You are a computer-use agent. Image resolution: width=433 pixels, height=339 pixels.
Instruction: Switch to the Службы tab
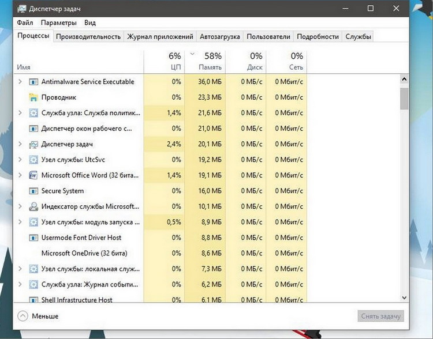click(x=358, y=37)
